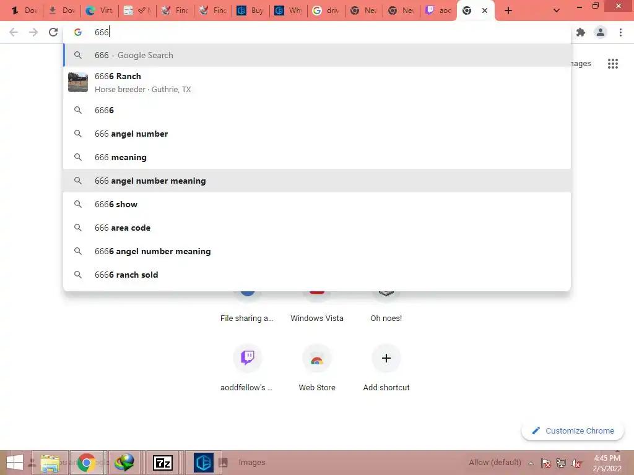The image size is (634, 475).
Task: Open the blue cube taskbar app
Action: coord(203,463)
